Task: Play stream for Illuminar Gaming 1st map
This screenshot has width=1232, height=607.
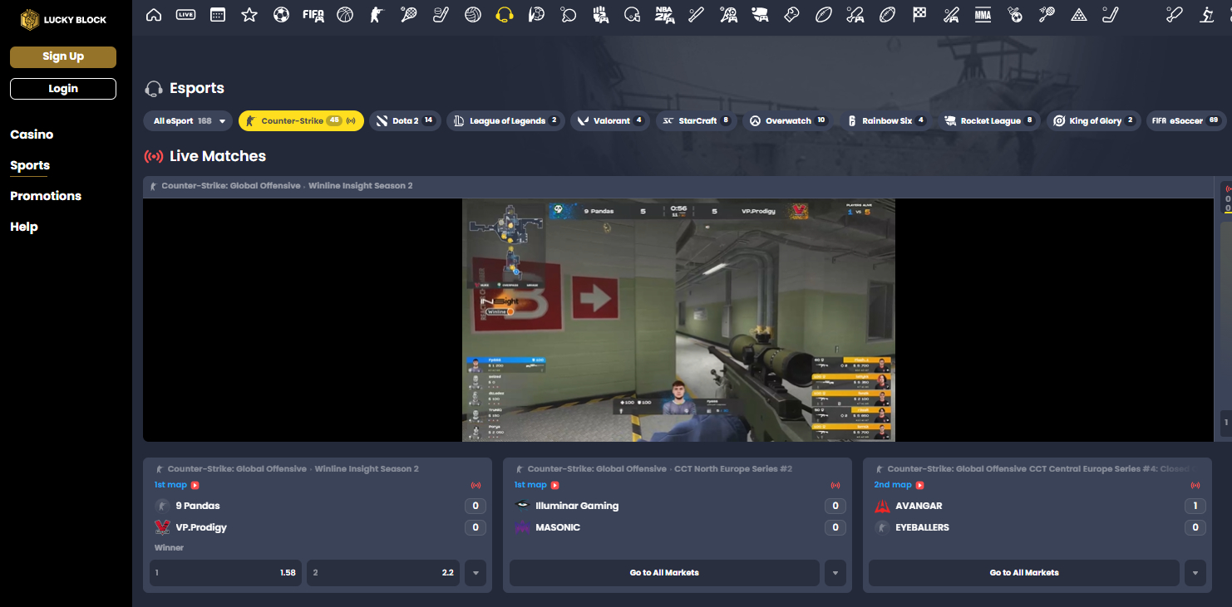Action: (x=555, y=485)
